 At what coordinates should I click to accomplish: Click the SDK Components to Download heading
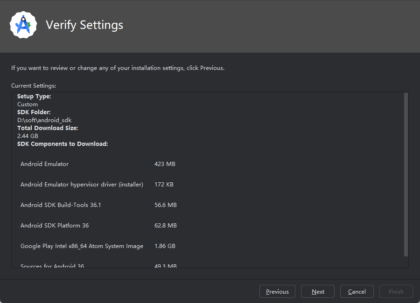click(63, 144)
